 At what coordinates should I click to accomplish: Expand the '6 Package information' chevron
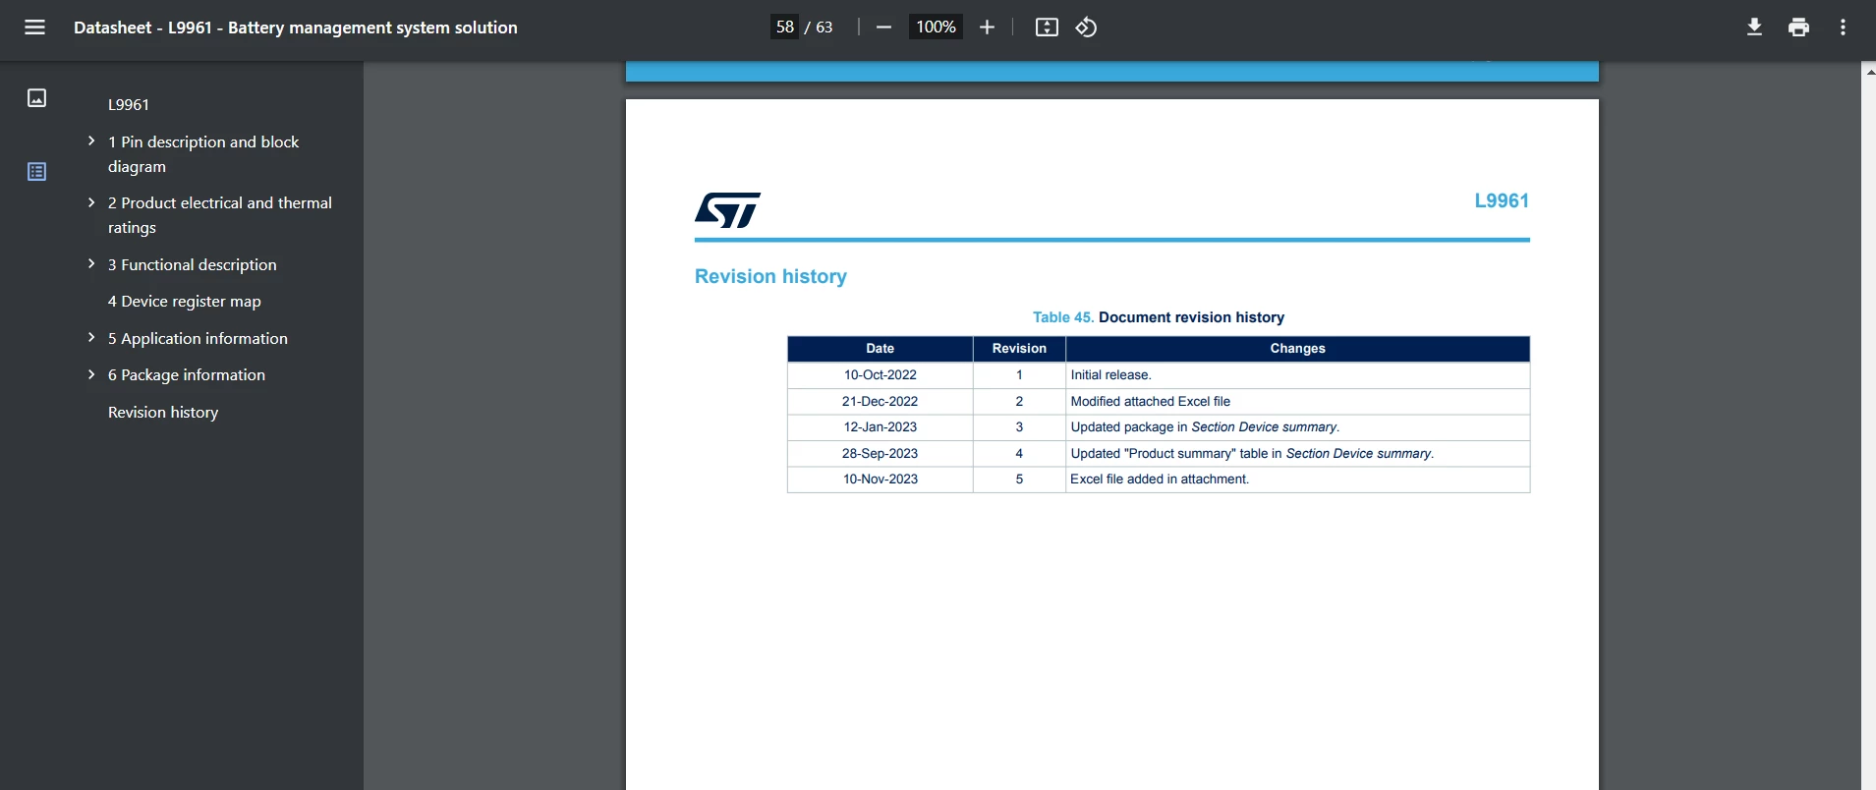coord(91,374)
